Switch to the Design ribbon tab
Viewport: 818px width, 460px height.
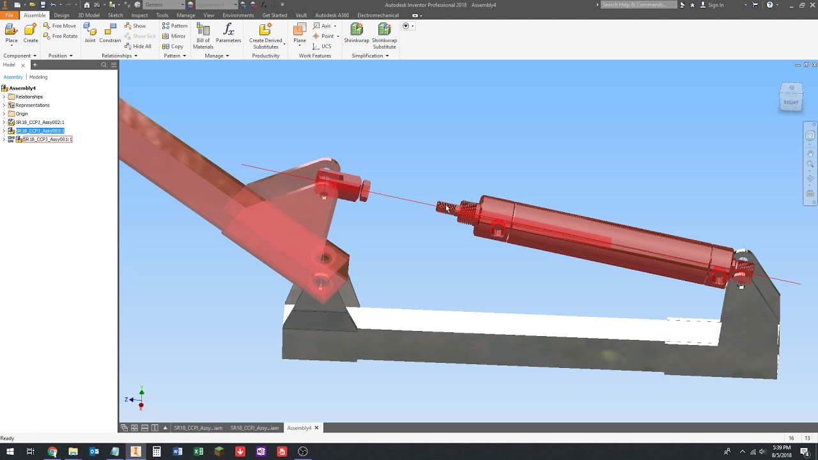pos(61,15)
